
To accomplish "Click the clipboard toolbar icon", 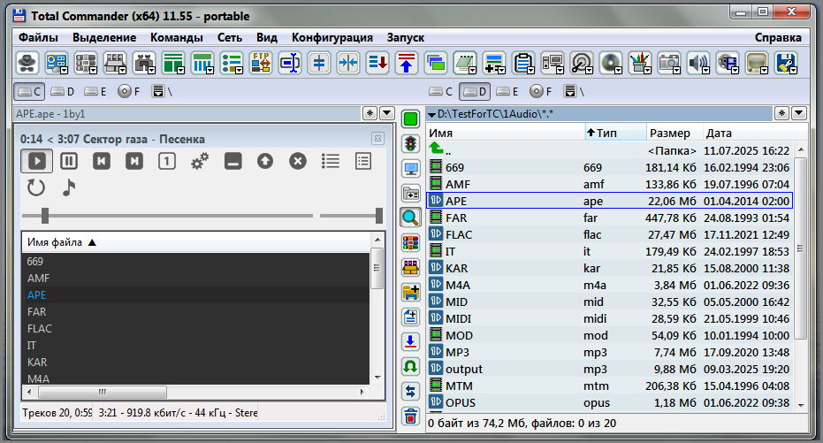I will (522, 64).
